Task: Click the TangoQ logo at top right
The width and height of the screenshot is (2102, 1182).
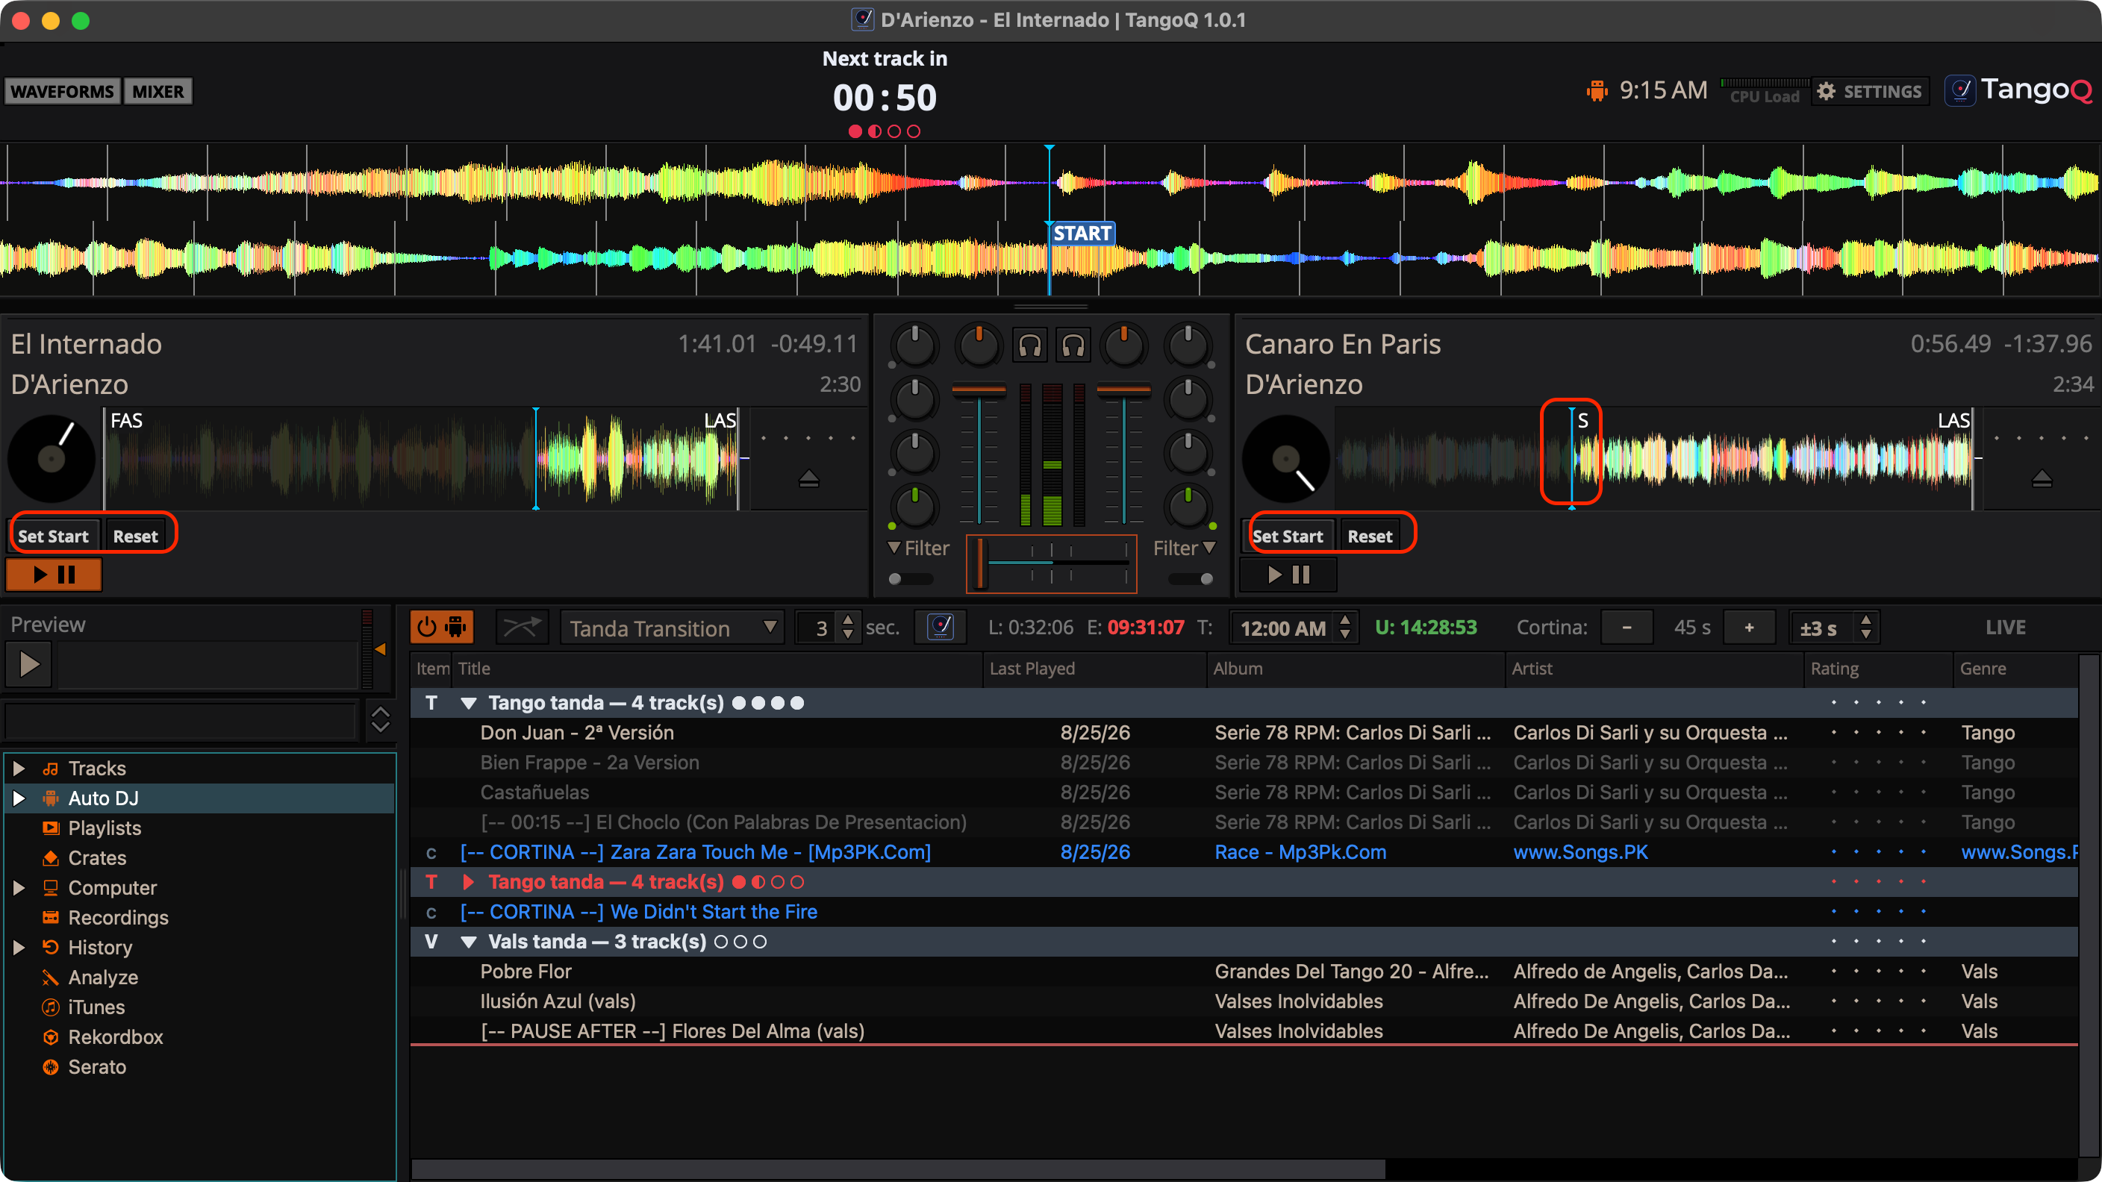Action: 2018,90
